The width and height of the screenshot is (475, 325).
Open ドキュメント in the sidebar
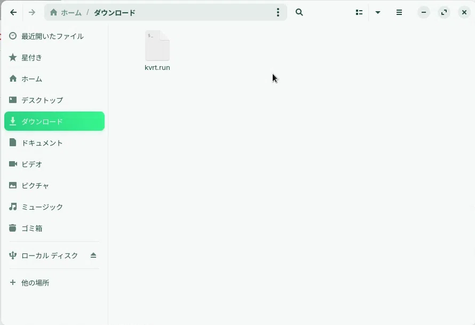click(54, 143)
